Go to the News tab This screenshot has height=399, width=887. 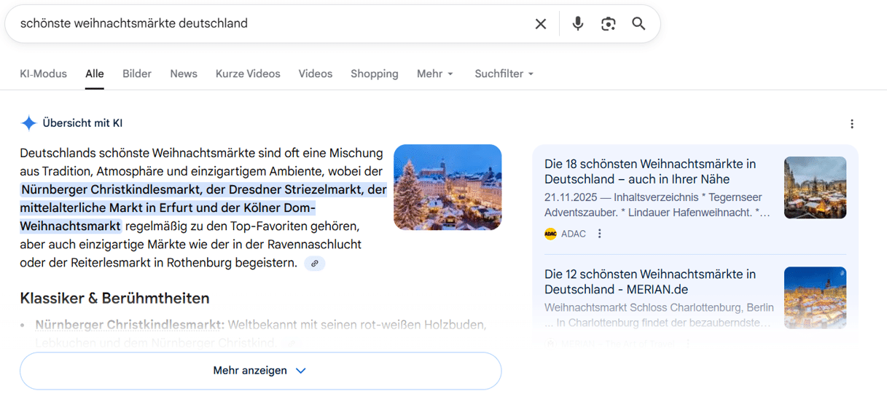pyautogui.click(x=184, y=74)
